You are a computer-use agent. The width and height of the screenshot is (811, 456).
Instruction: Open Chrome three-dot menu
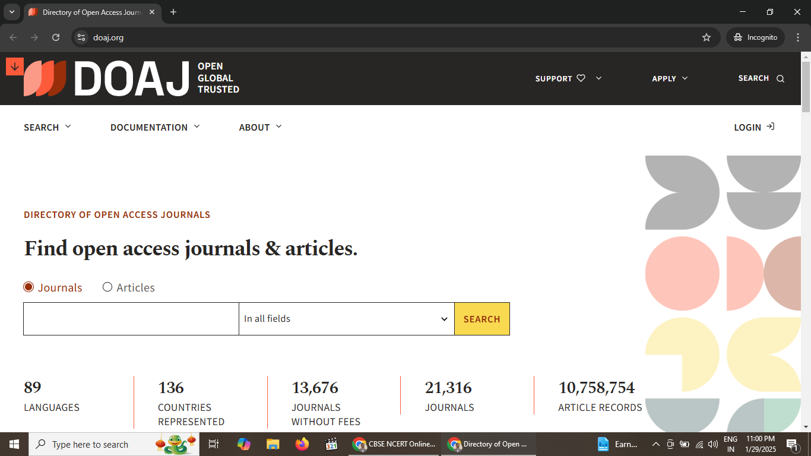(798, 37)
